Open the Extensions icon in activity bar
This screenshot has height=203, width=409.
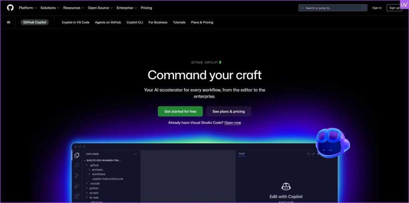[77, 196]
